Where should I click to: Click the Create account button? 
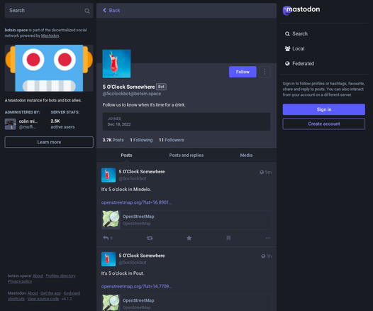click(x=324, y=124)
